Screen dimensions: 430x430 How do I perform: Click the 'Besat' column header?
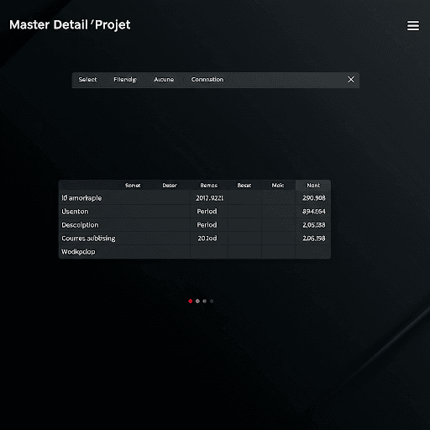point(244,186)
